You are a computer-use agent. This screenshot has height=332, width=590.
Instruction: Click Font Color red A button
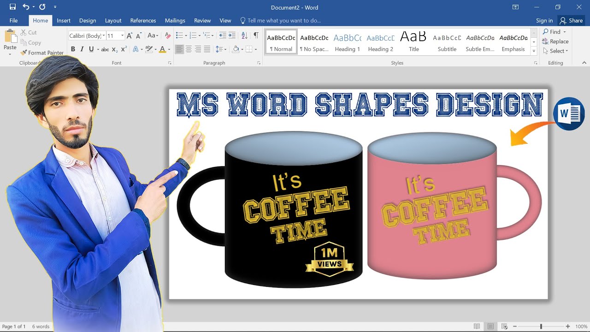(162, 49)
